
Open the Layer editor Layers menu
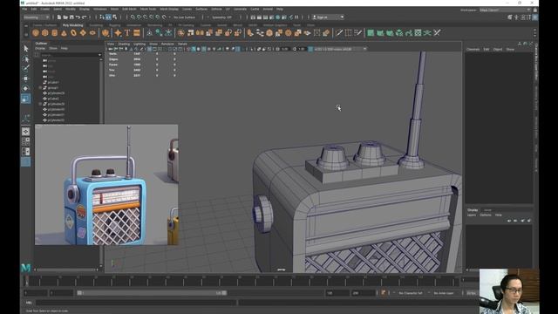(x=471, y=215)
